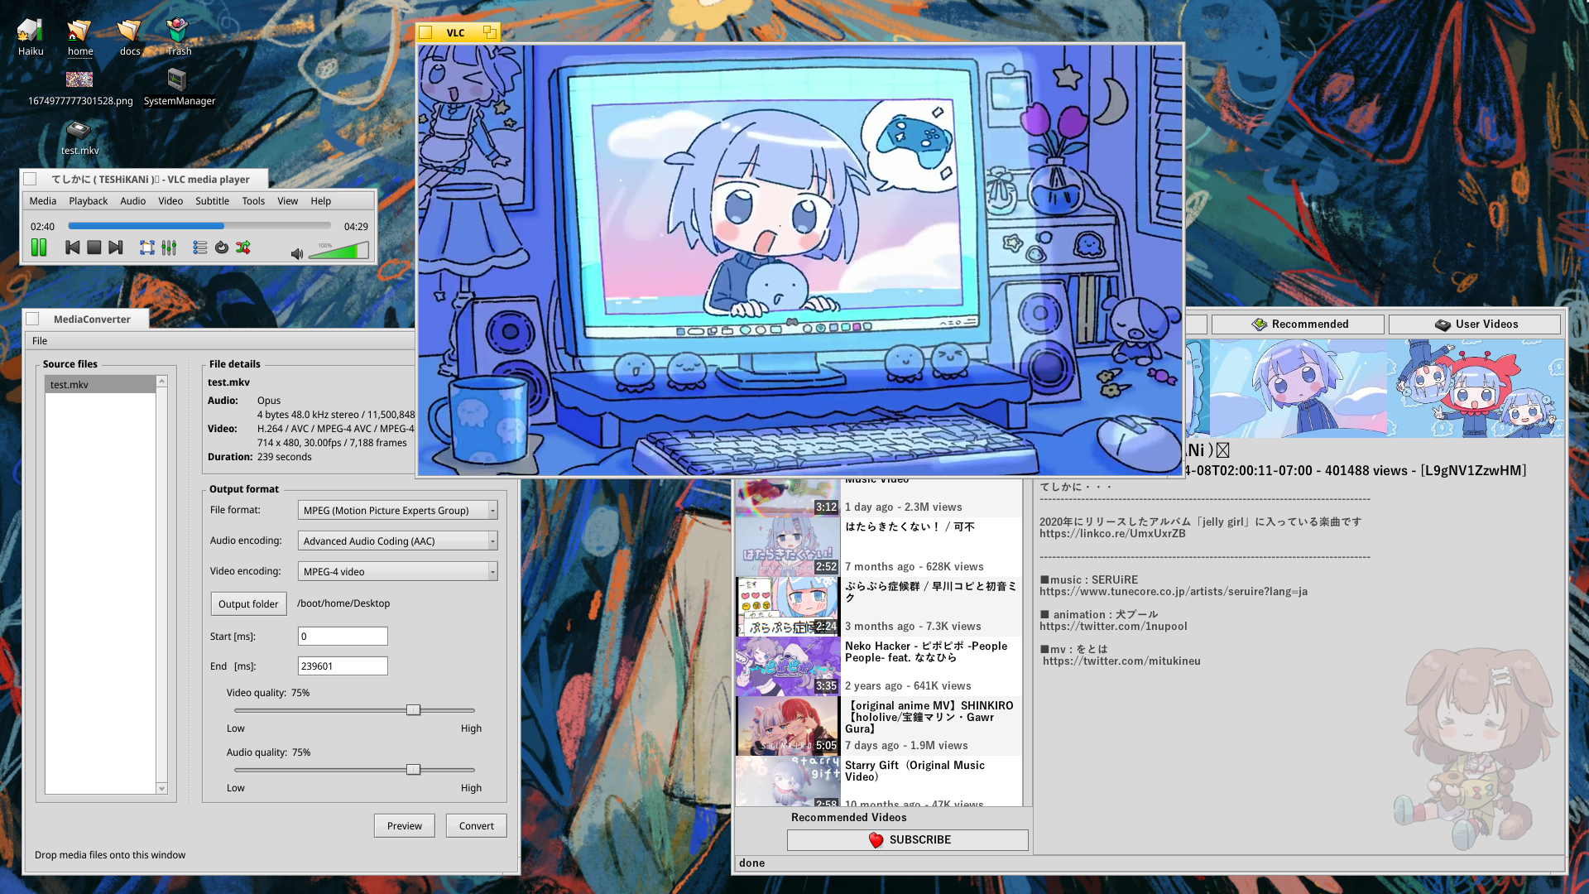Image resolution: width=1589 pixels, height=894 pixels.
Task: Adjust the Video quality slider
Action: pyautogui.click(x=413, y=710)
